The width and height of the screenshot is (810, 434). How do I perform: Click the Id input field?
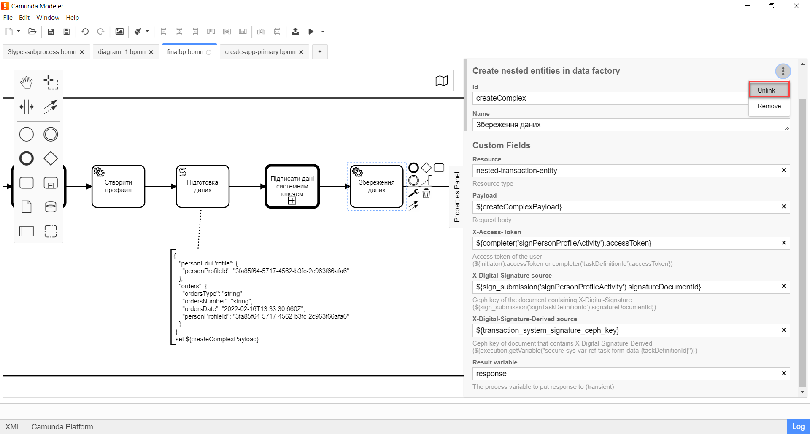[x=610, y=98]
